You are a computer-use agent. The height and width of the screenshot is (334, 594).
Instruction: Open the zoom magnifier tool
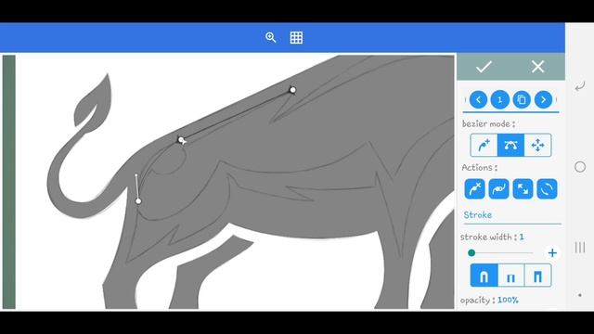[270, 37]
